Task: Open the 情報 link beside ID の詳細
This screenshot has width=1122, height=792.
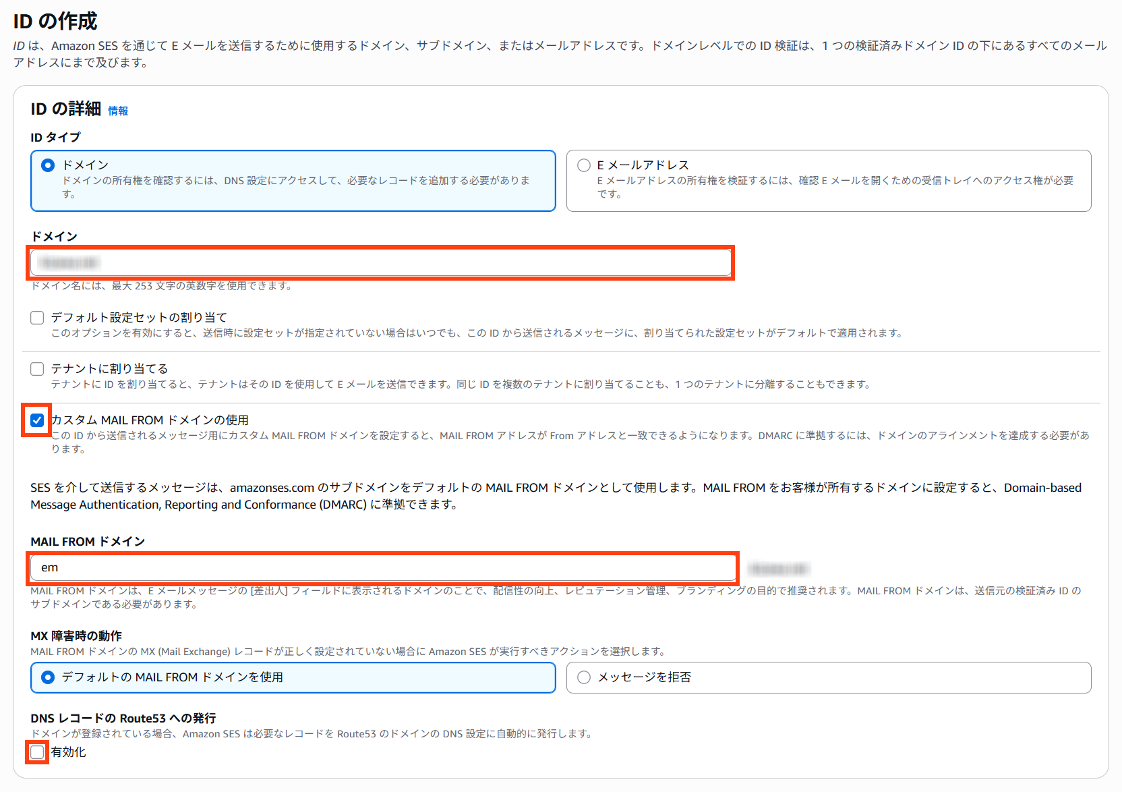Action: [118, 111]
